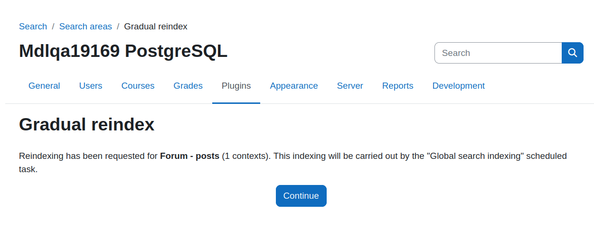This screenshot has height=249, width=594.
Task: Open the Development tab
Action: pos(458,86)
